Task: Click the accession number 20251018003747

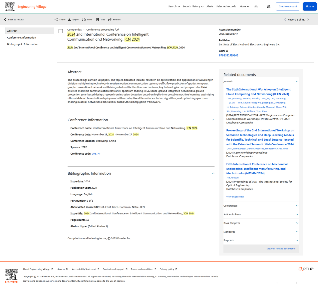Action: (x=228, y=34)
